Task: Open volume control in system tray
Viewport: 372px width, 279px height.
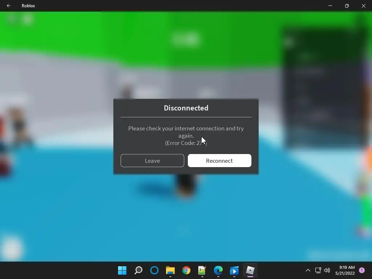Action: [x=327, y=270]
